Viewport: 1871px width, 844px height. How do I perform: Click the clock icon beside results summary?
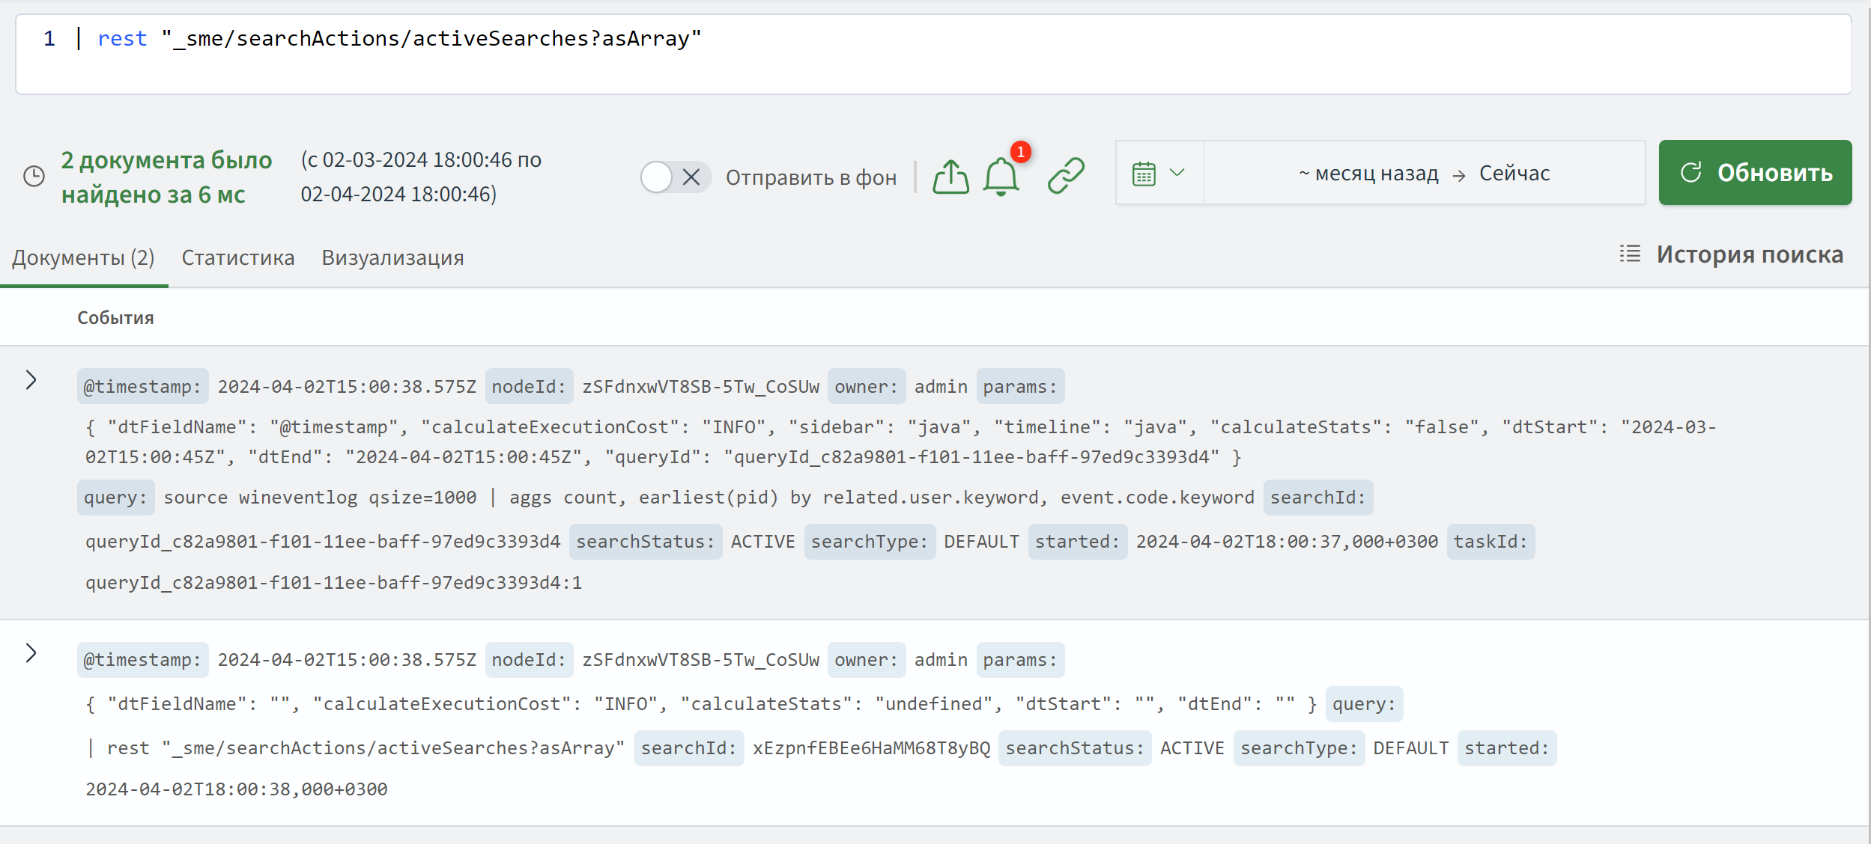(x=34, y=177)
